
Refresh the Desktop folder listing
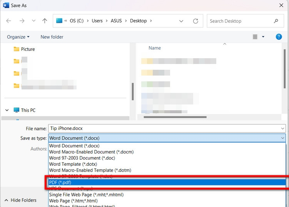(195, 21)
